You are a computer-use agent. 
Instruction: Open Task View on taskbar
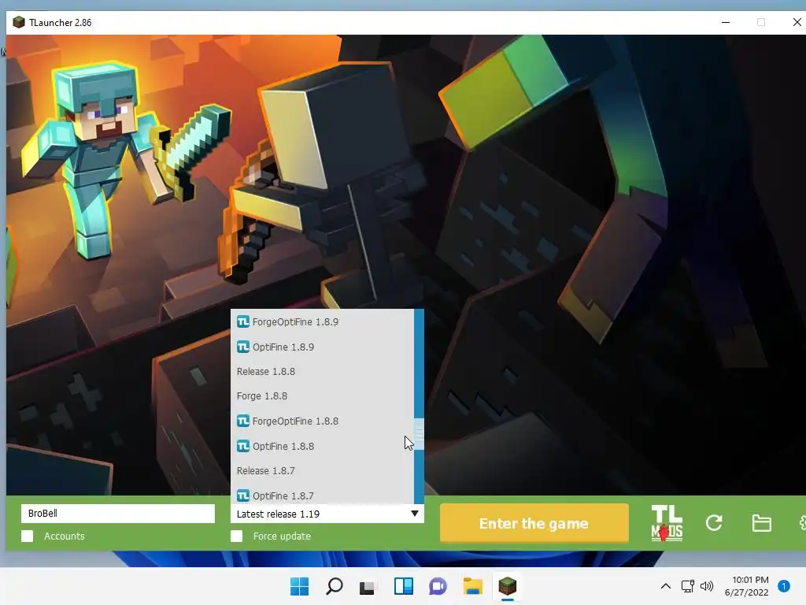(x=368, y=586)
